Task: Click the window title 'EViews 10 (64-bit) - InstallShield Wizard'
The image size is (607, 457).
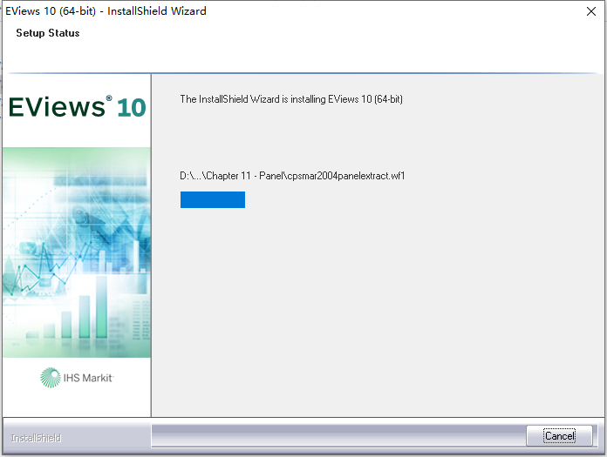Action: [106, 10]
